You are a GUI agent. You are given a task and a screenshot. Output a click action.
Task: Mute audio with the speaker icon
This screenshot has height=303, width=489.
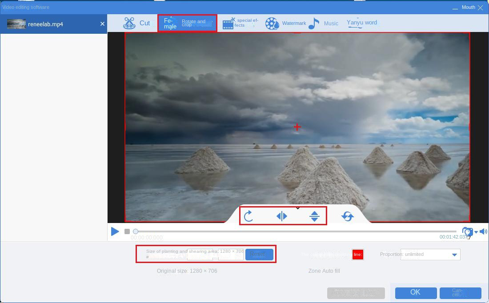pyautogui.click(x=483, y=231)
